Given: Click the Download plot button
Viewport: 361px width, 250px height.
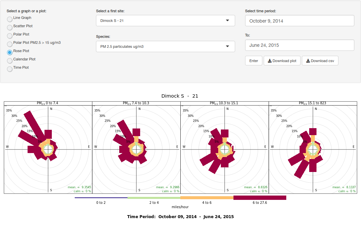Looking at the screenshot, I should (282, 60).
